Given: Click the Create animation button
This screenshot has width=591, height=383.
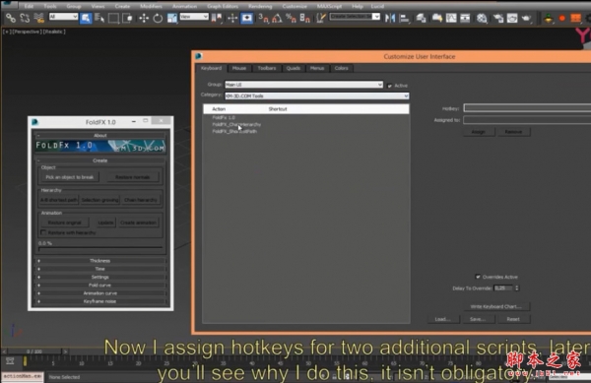Looking at the screenshot, I should [x=138, y=223].
